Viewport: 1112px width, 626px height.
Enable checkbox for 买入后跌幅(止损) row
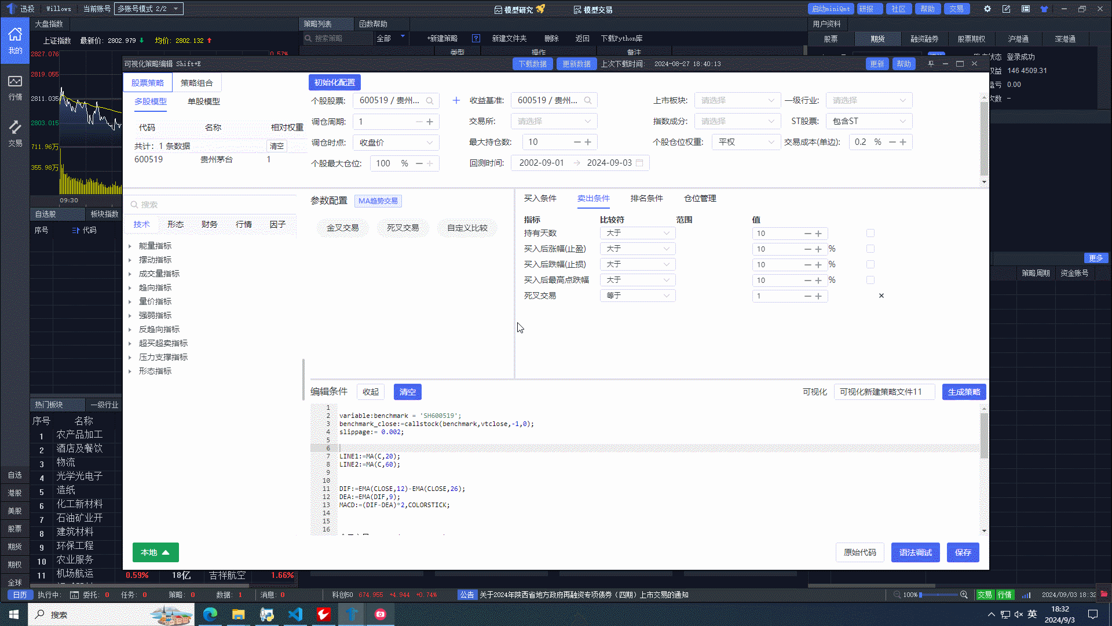click(x=870, y=264)
